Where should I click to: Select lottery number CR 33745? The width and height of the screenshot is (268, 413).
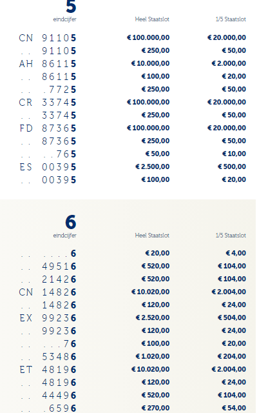[48, 103]
